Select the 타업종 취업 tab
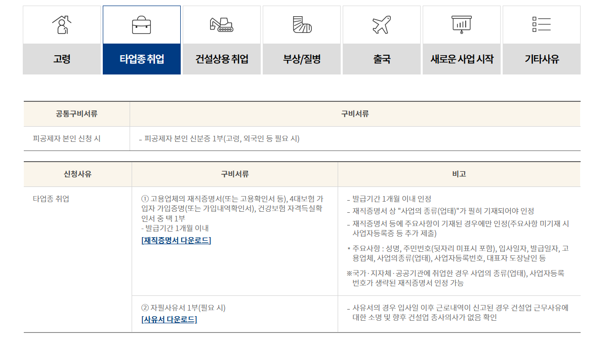 (x=141, y=59)
